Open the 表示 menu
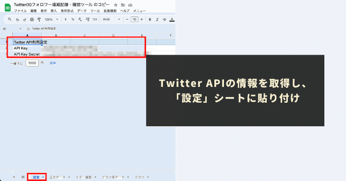The height and width of the screenshot is (181, 346). 43,11
